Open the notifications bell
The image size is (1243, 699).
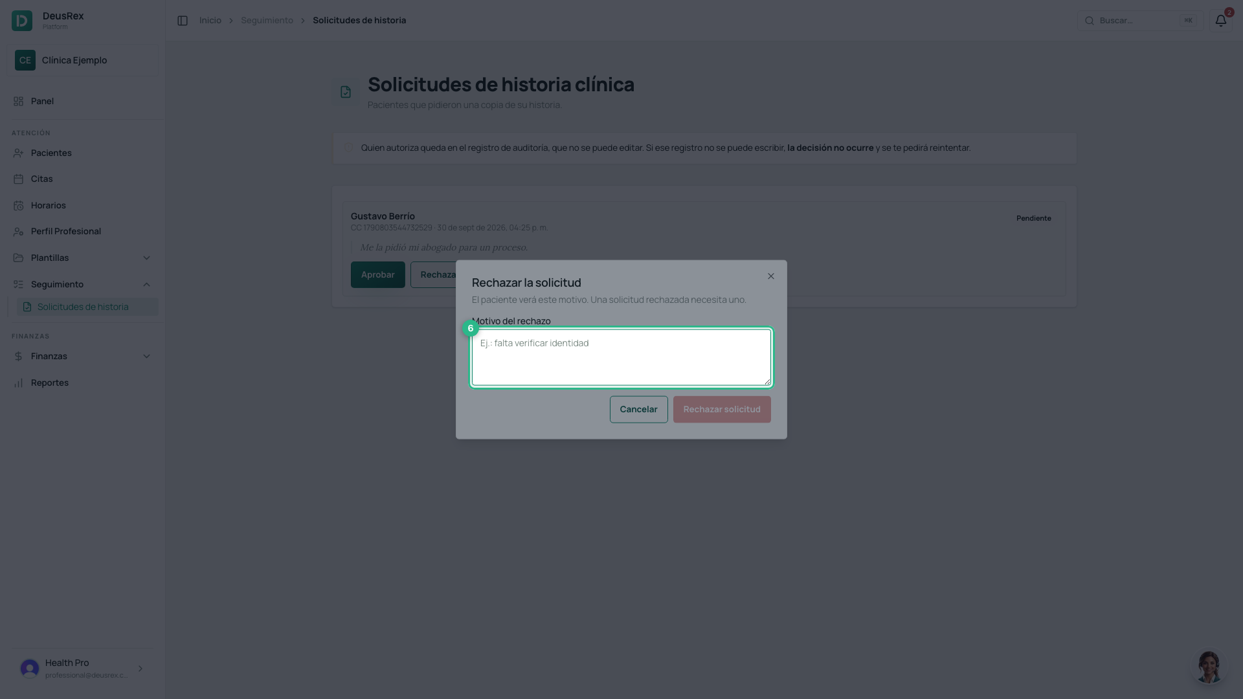pyautogui.click(x=1220, y=21)
